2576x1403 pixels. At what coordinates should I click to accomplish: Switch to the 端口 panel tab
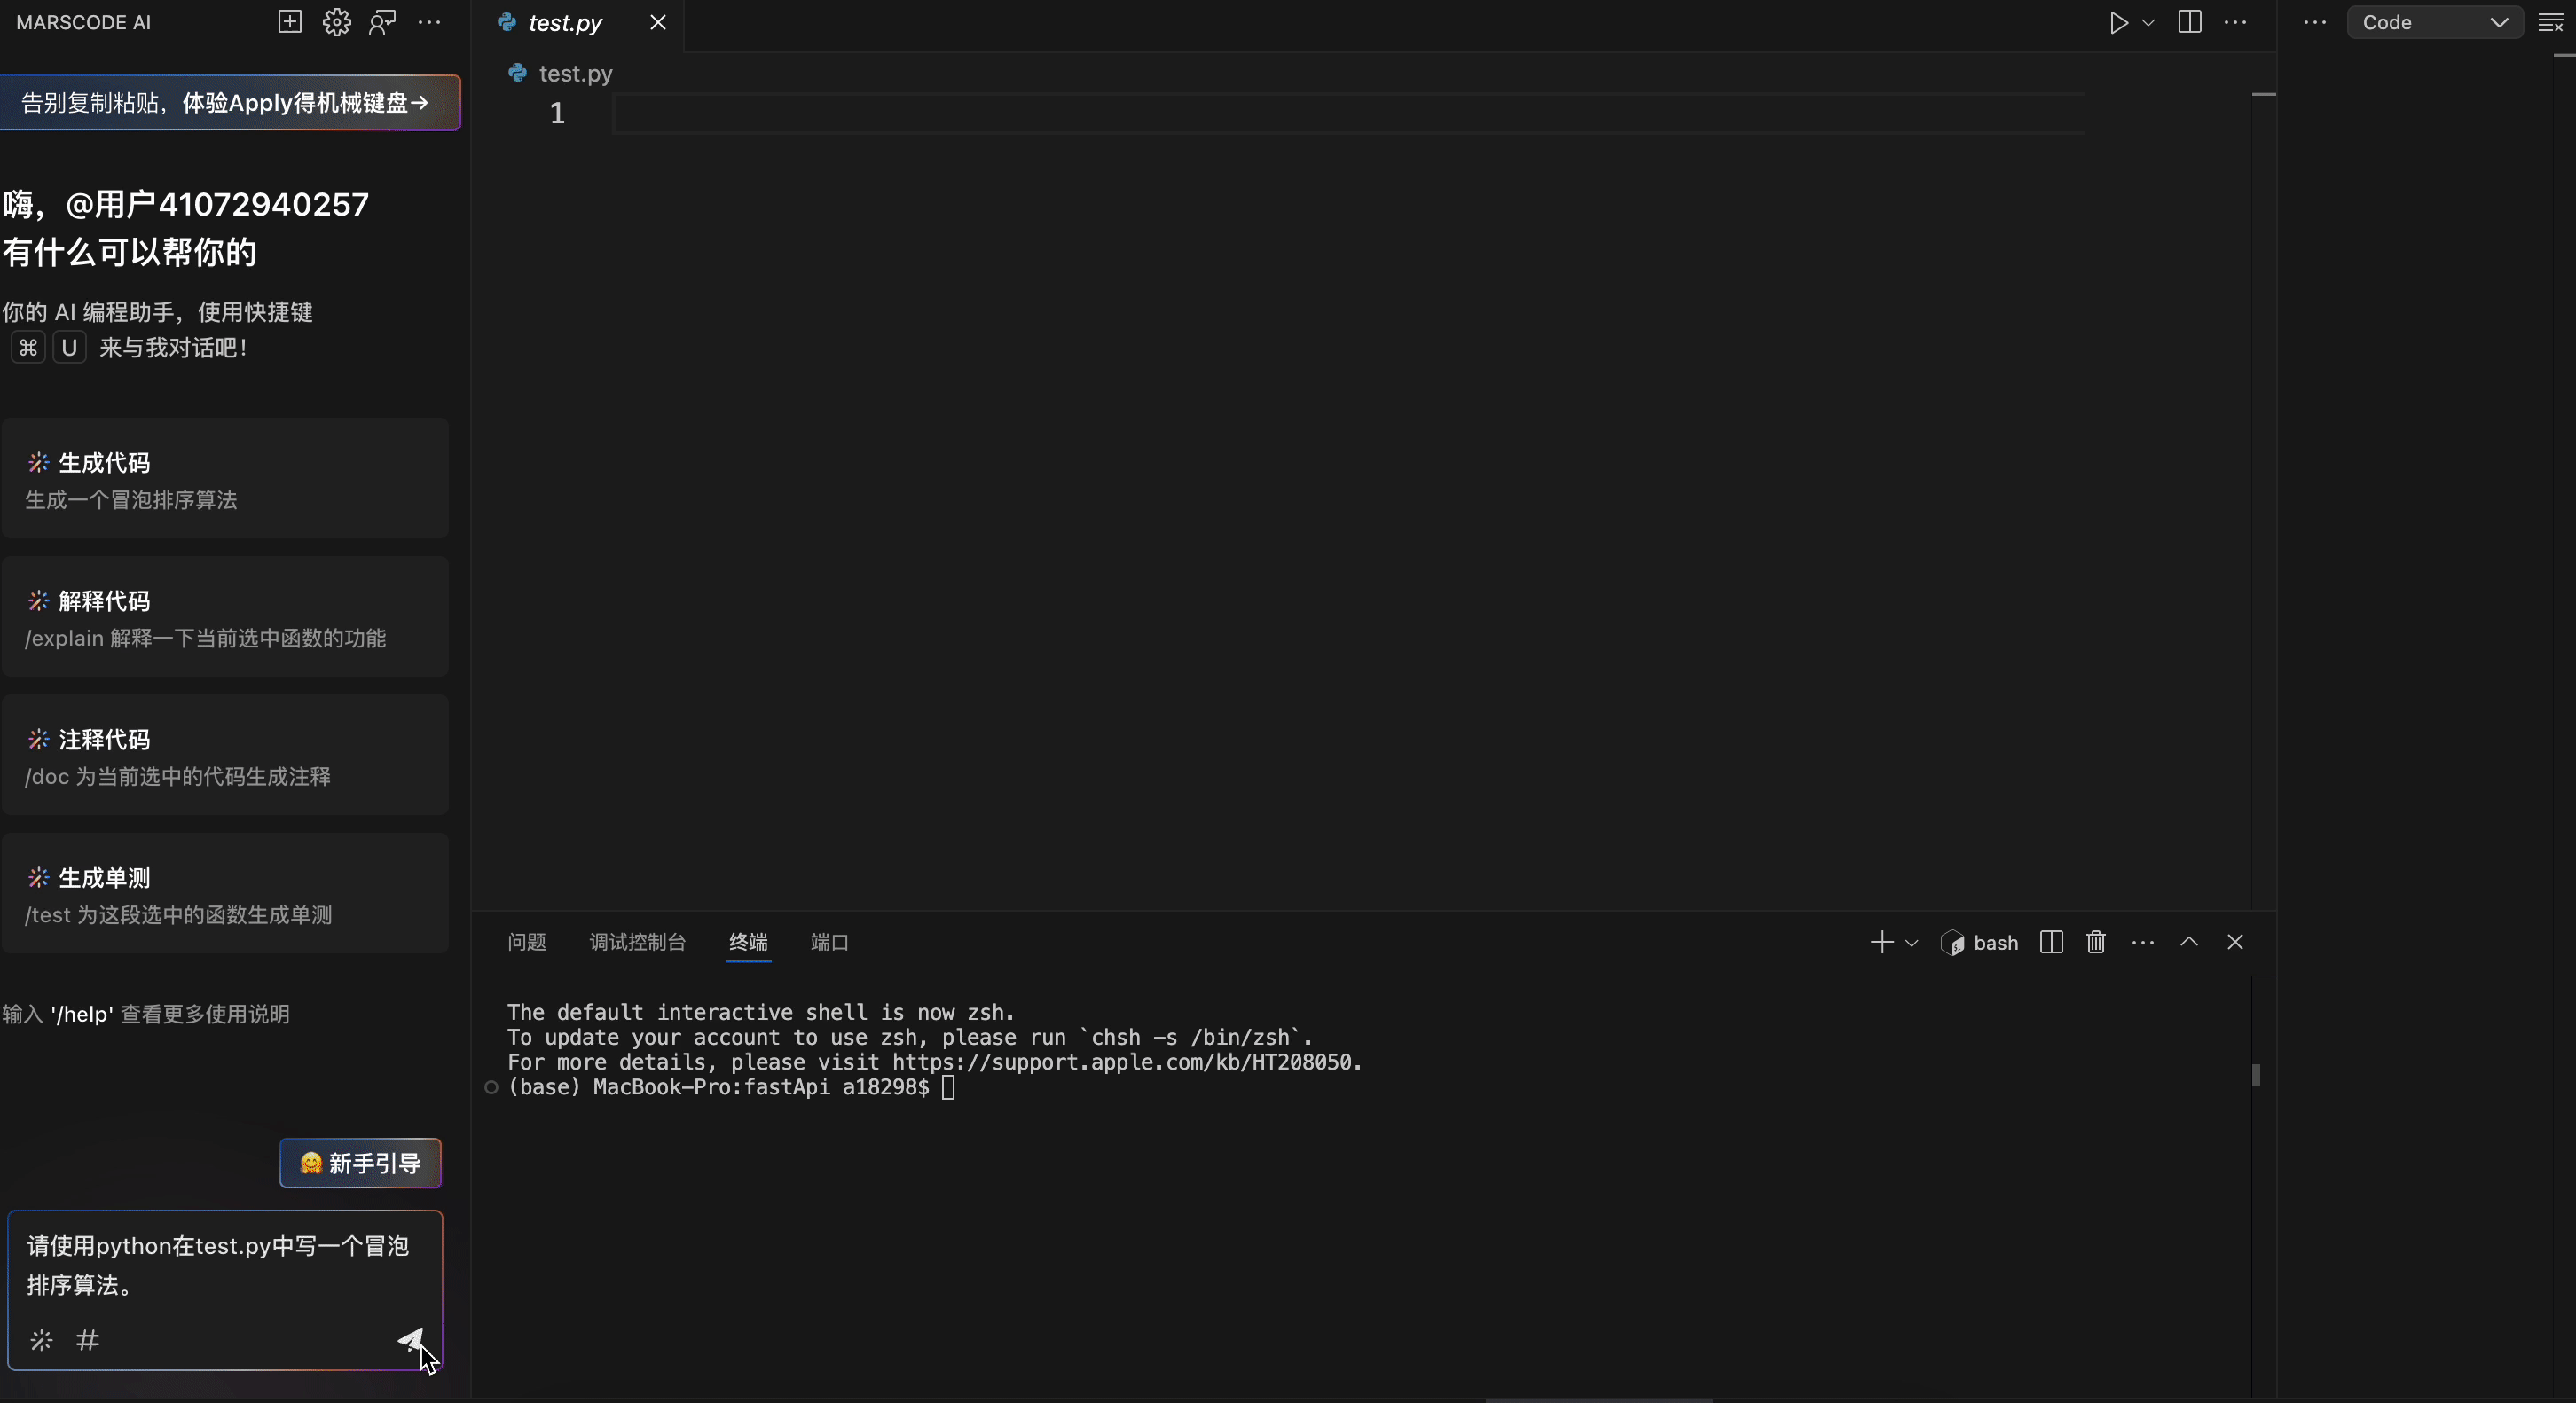[829, 942]
